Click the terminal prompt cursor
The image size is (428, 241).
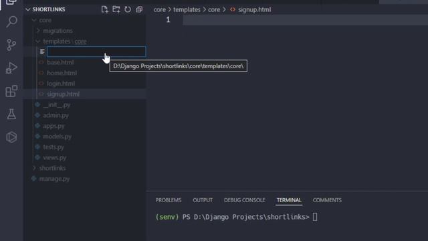click(x=315, y=217)
